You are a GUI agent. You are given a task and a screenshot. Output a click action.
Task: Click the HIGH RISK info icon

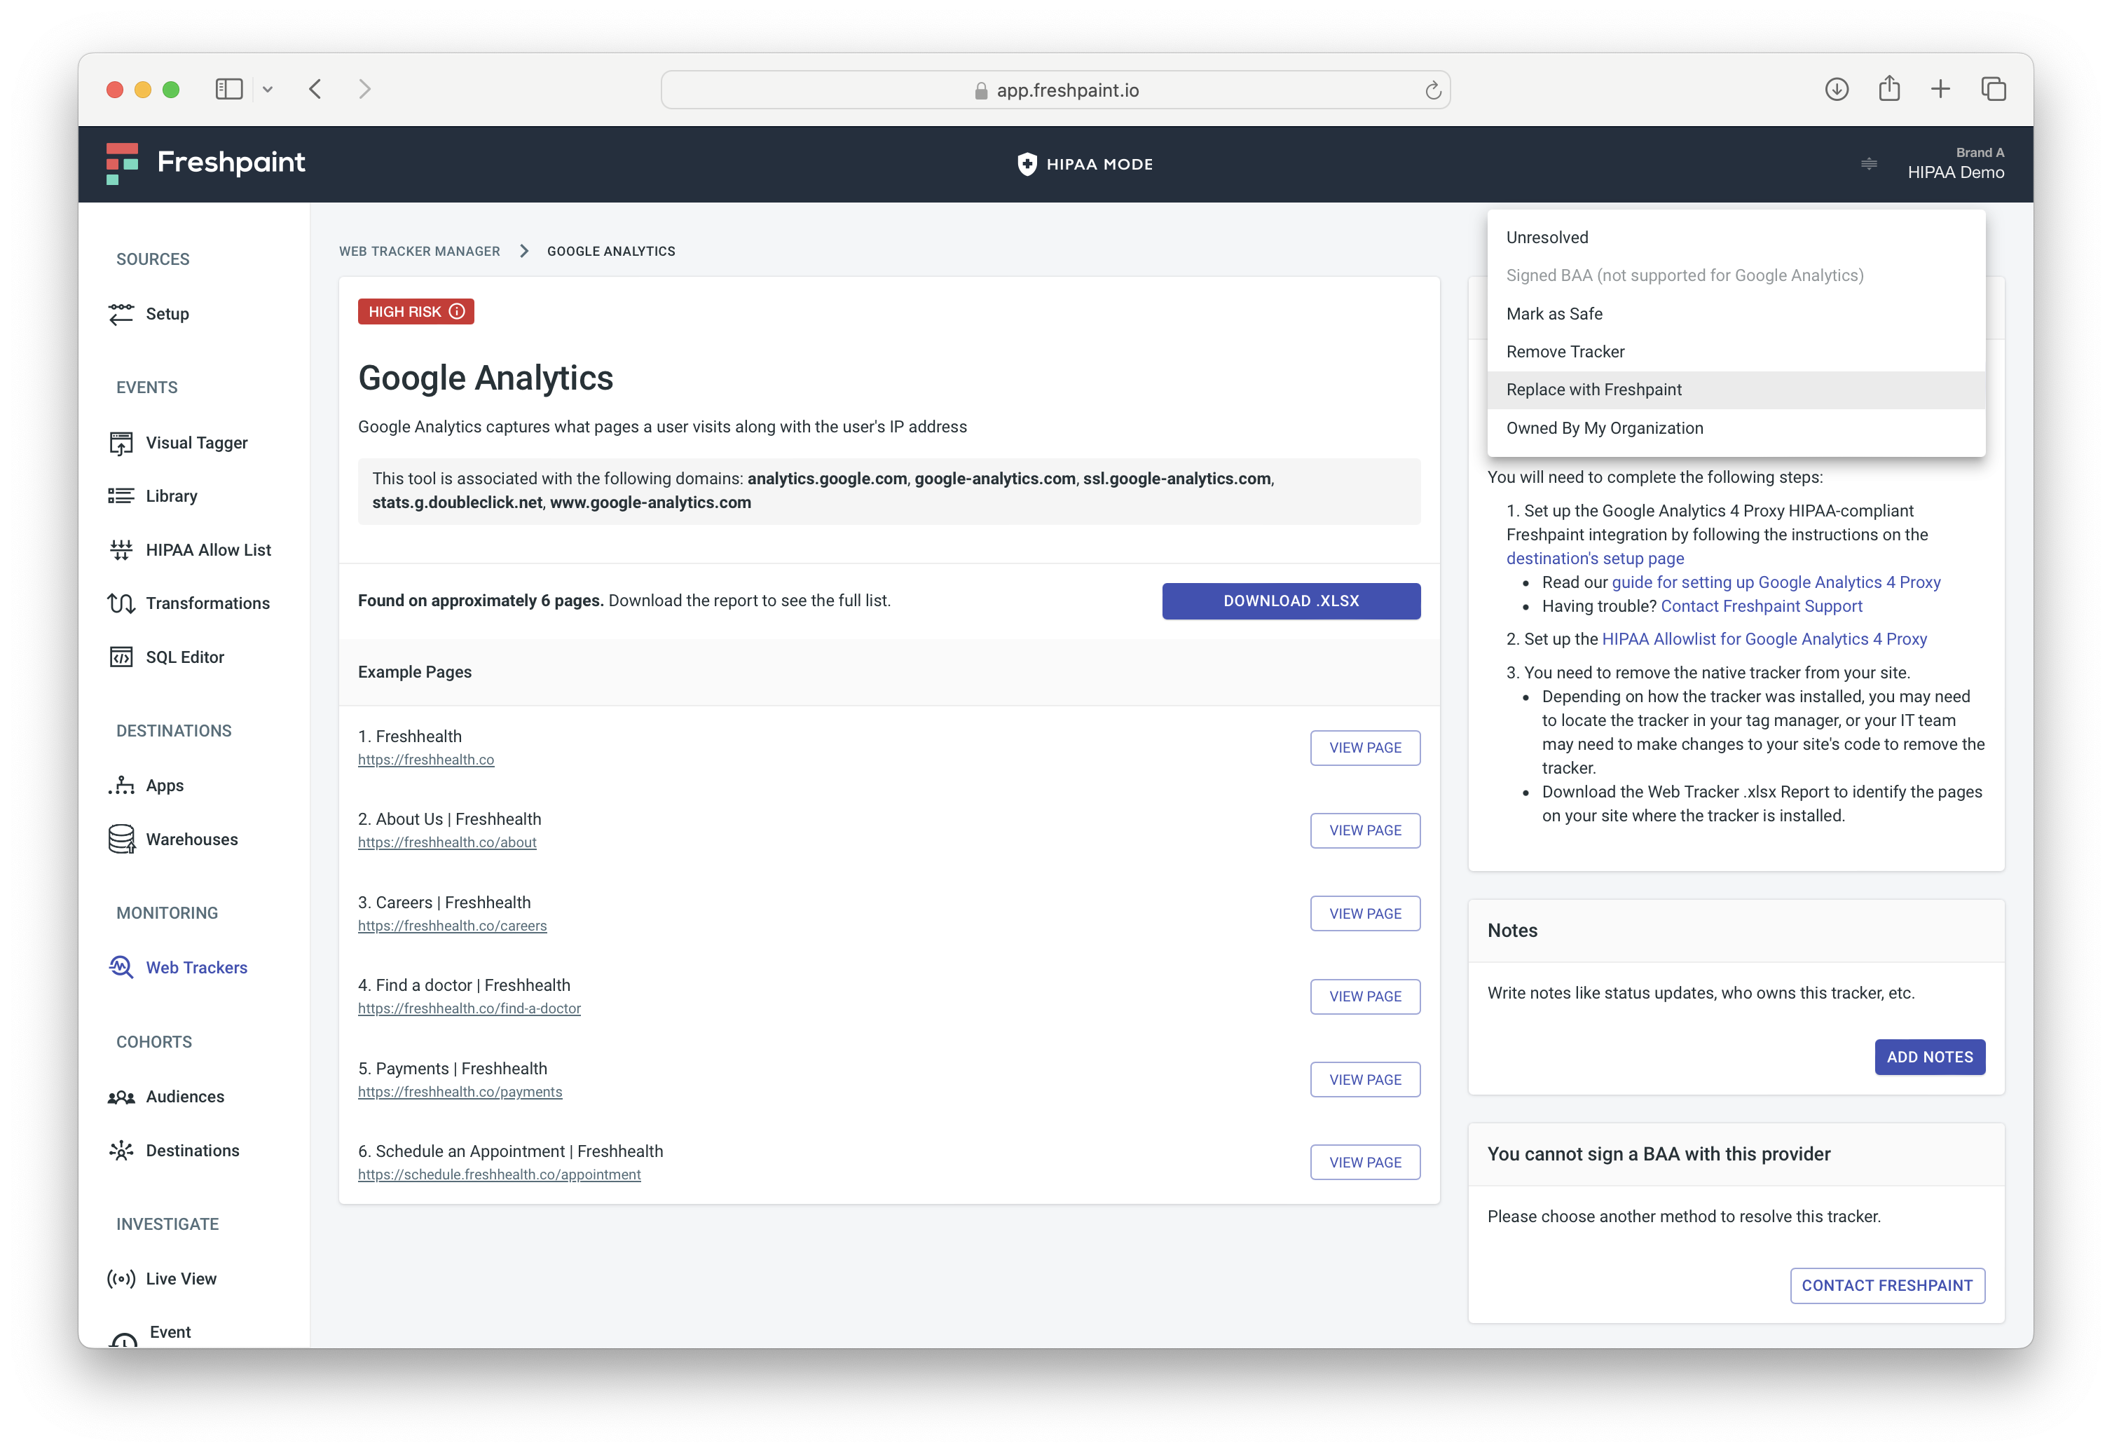[458, 311]
